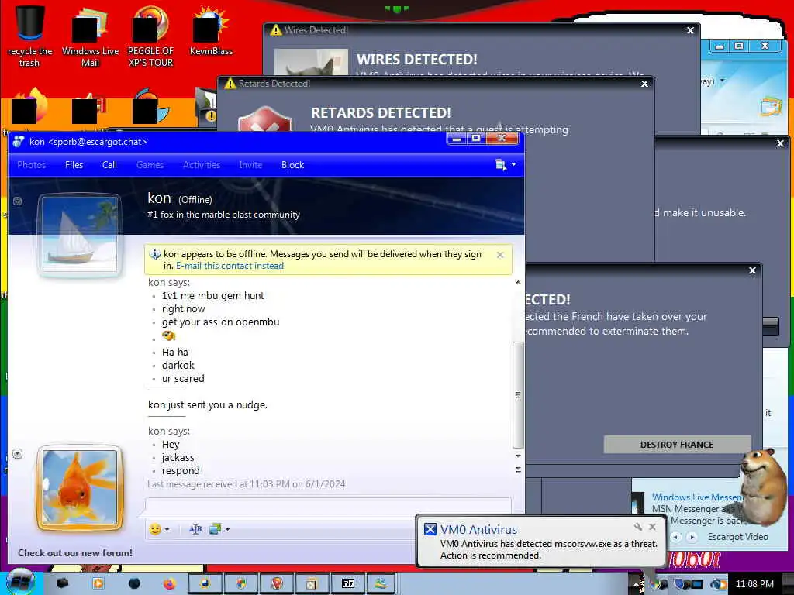Screen dimensions: 794x595
Task: Click the kon just sent you a nudge line
Action: 208,404
